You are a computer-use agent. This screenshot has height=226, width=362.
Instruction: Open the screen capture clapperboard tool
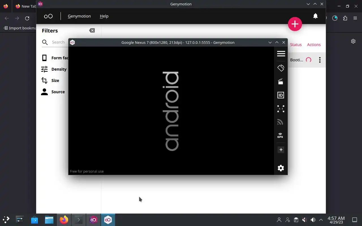coord(281,82)
